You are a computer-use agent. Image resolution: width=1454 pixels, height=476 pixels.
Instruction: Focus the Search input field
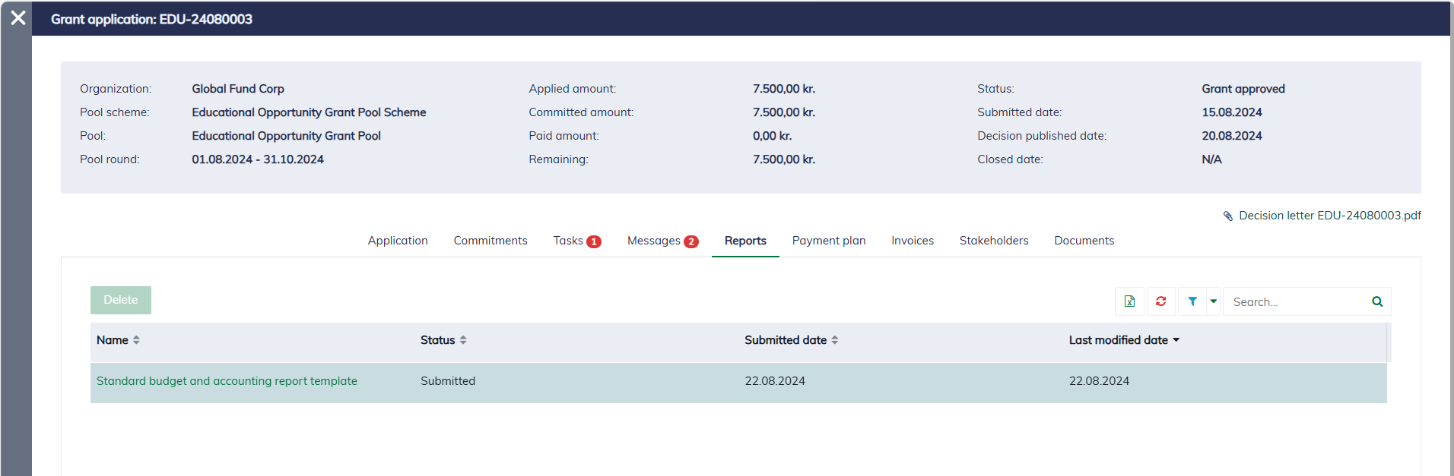1297,301
